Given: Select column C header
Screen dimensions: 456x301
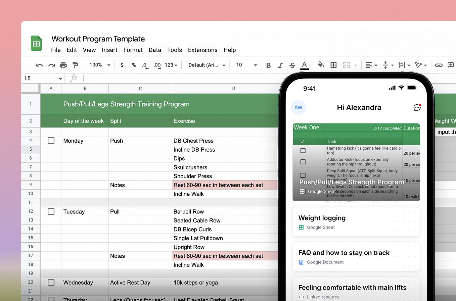Looking at the screenshot, I should point(140,89).
